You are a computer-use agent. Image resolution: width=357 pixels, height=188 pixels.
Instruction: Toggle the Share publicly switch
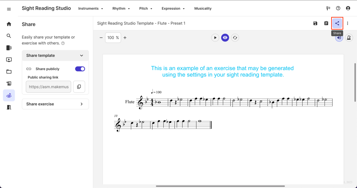[x=80, y=69]
